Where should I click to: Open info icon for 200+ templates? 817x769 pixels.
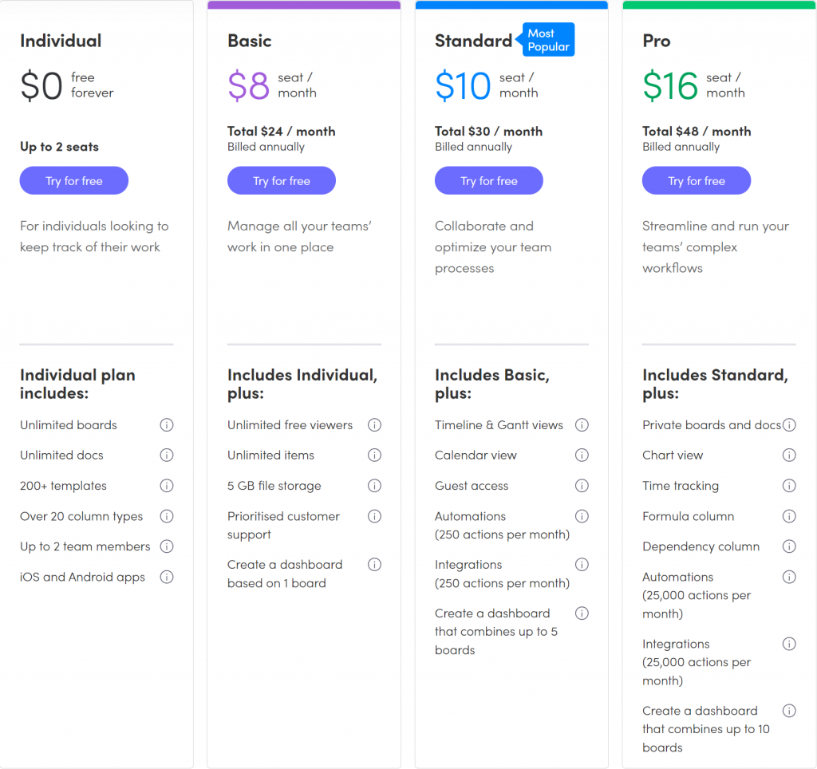tap(167, 486)
